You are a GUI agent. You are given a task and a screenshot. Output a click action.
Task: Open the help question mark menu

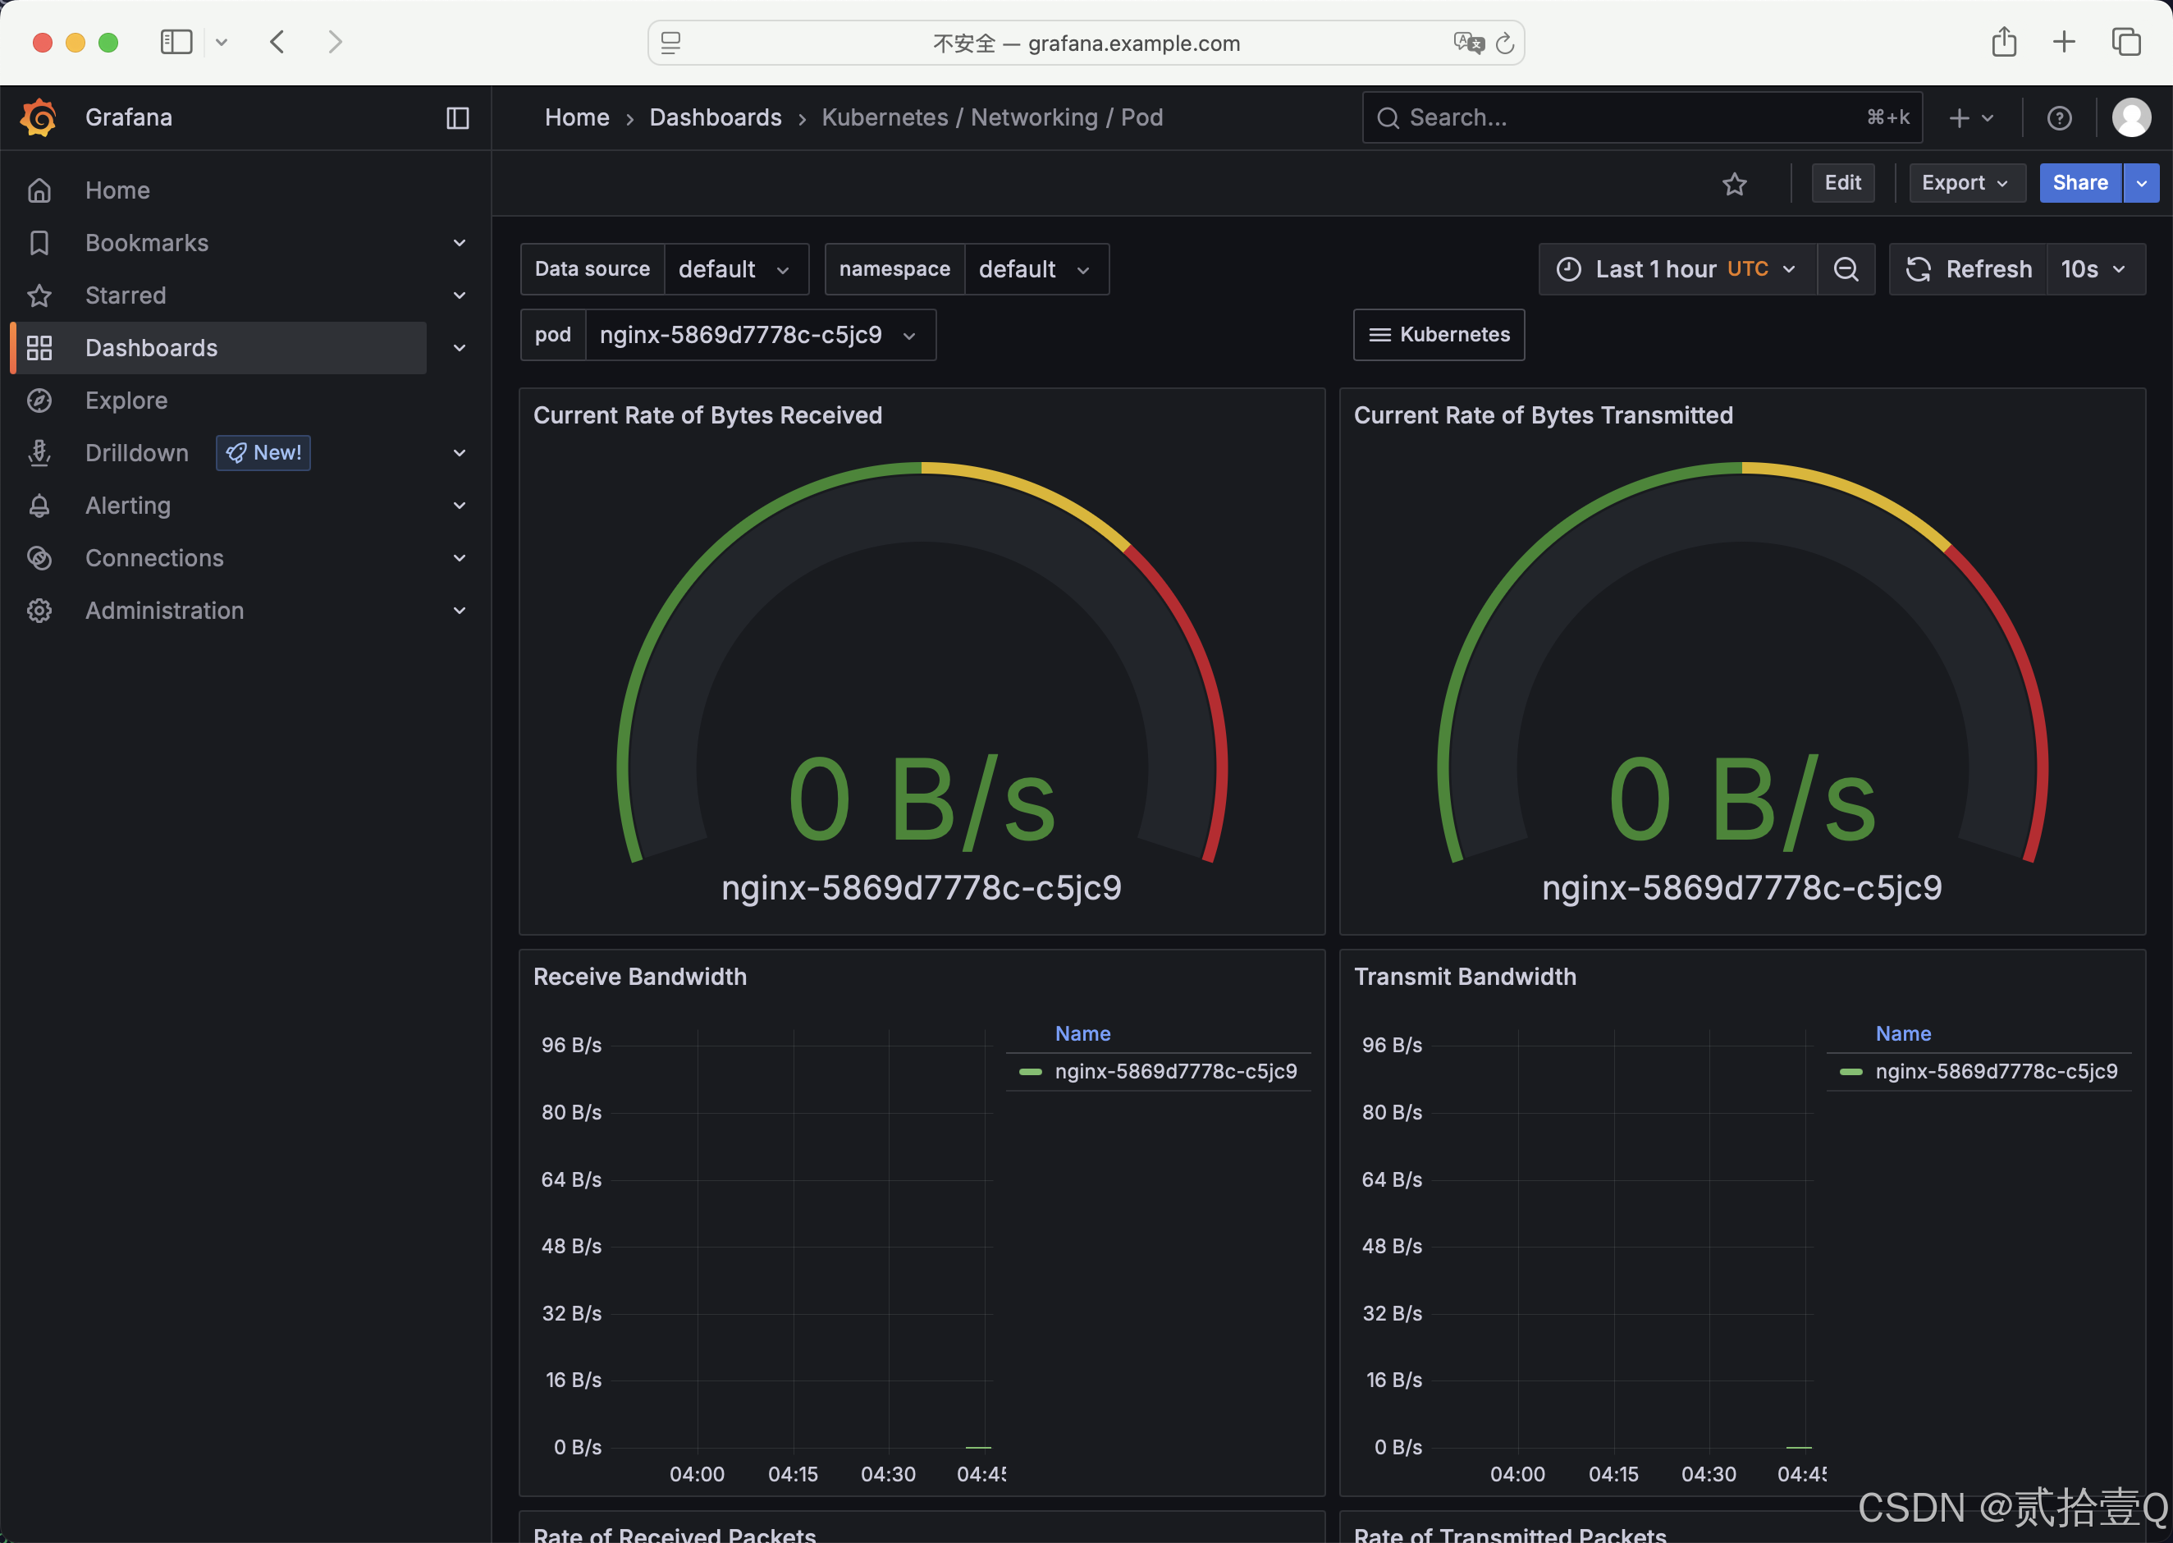pyautogui.click(x=2058, y=118)
